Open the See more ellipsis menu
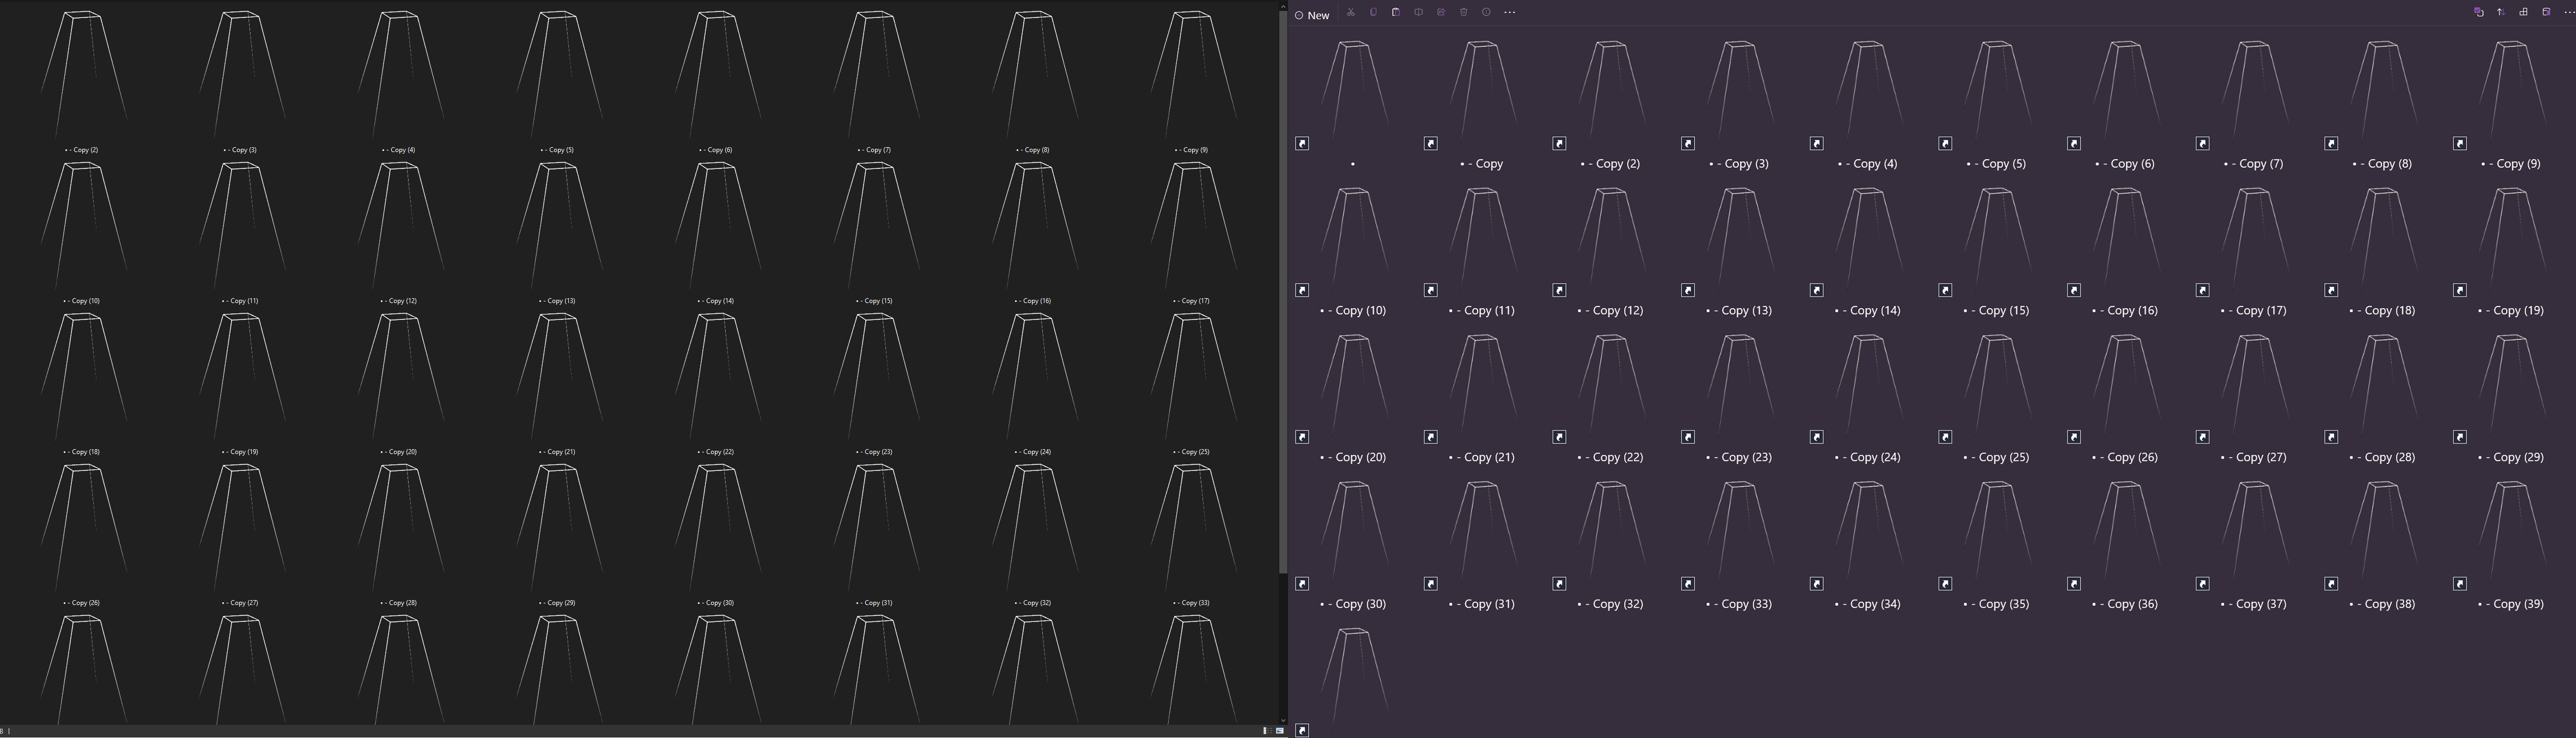Viewport: 2576px width, 738px height. 1509,13
